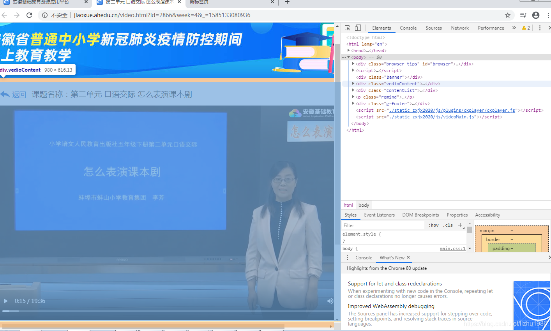The width and height of the screenshot is (551, 331).
Task: Click the page refresh icon
Action: (29, 15)
